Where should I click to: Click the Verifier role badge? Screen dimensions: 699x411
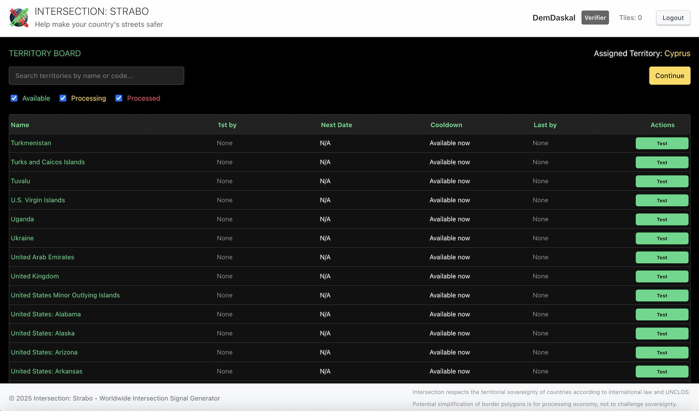595,18
